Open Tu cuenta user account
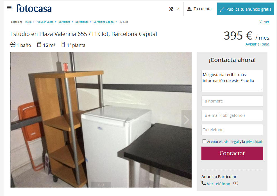The height and width of the screenshot is (196, 277). pyautogui.click(x=199, y=9)
